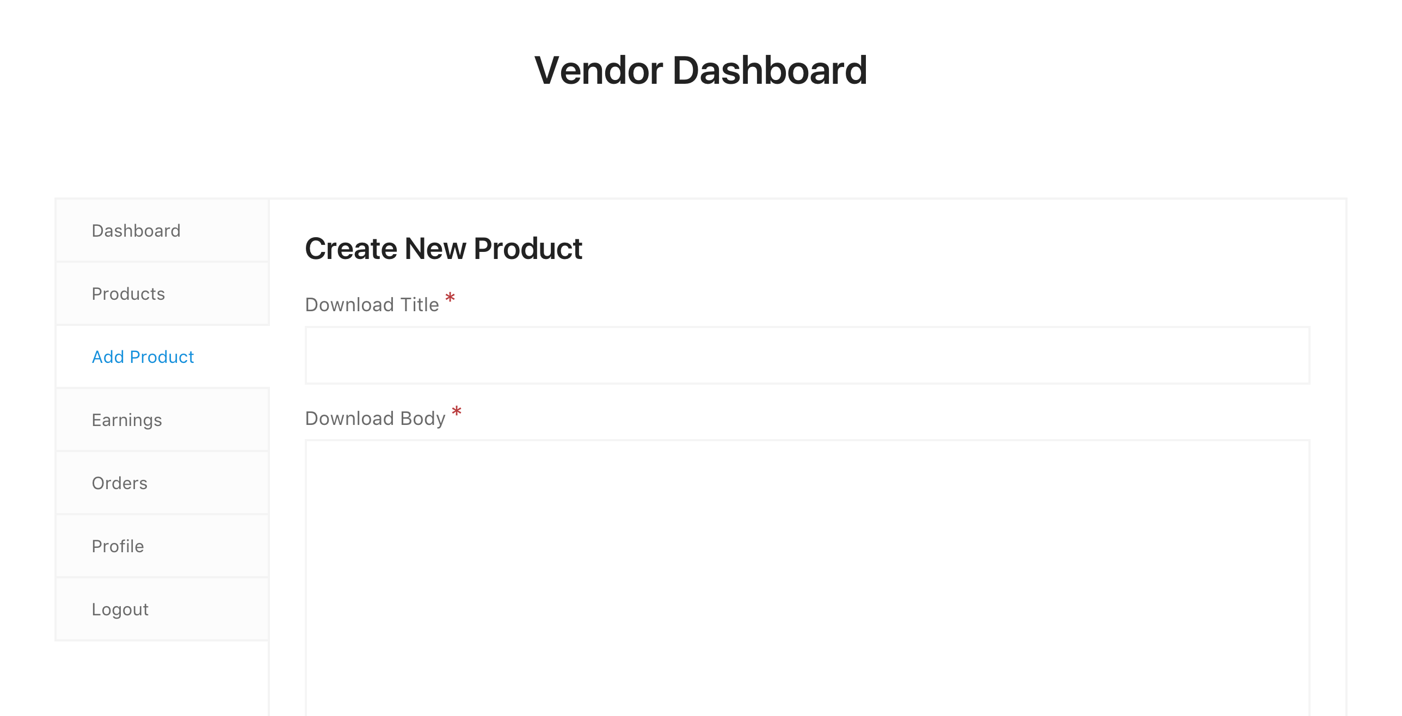Screen dimensions: 1402x716
Task: Click "Create" in the Create New Product heading
Action: tap(352, 249)
